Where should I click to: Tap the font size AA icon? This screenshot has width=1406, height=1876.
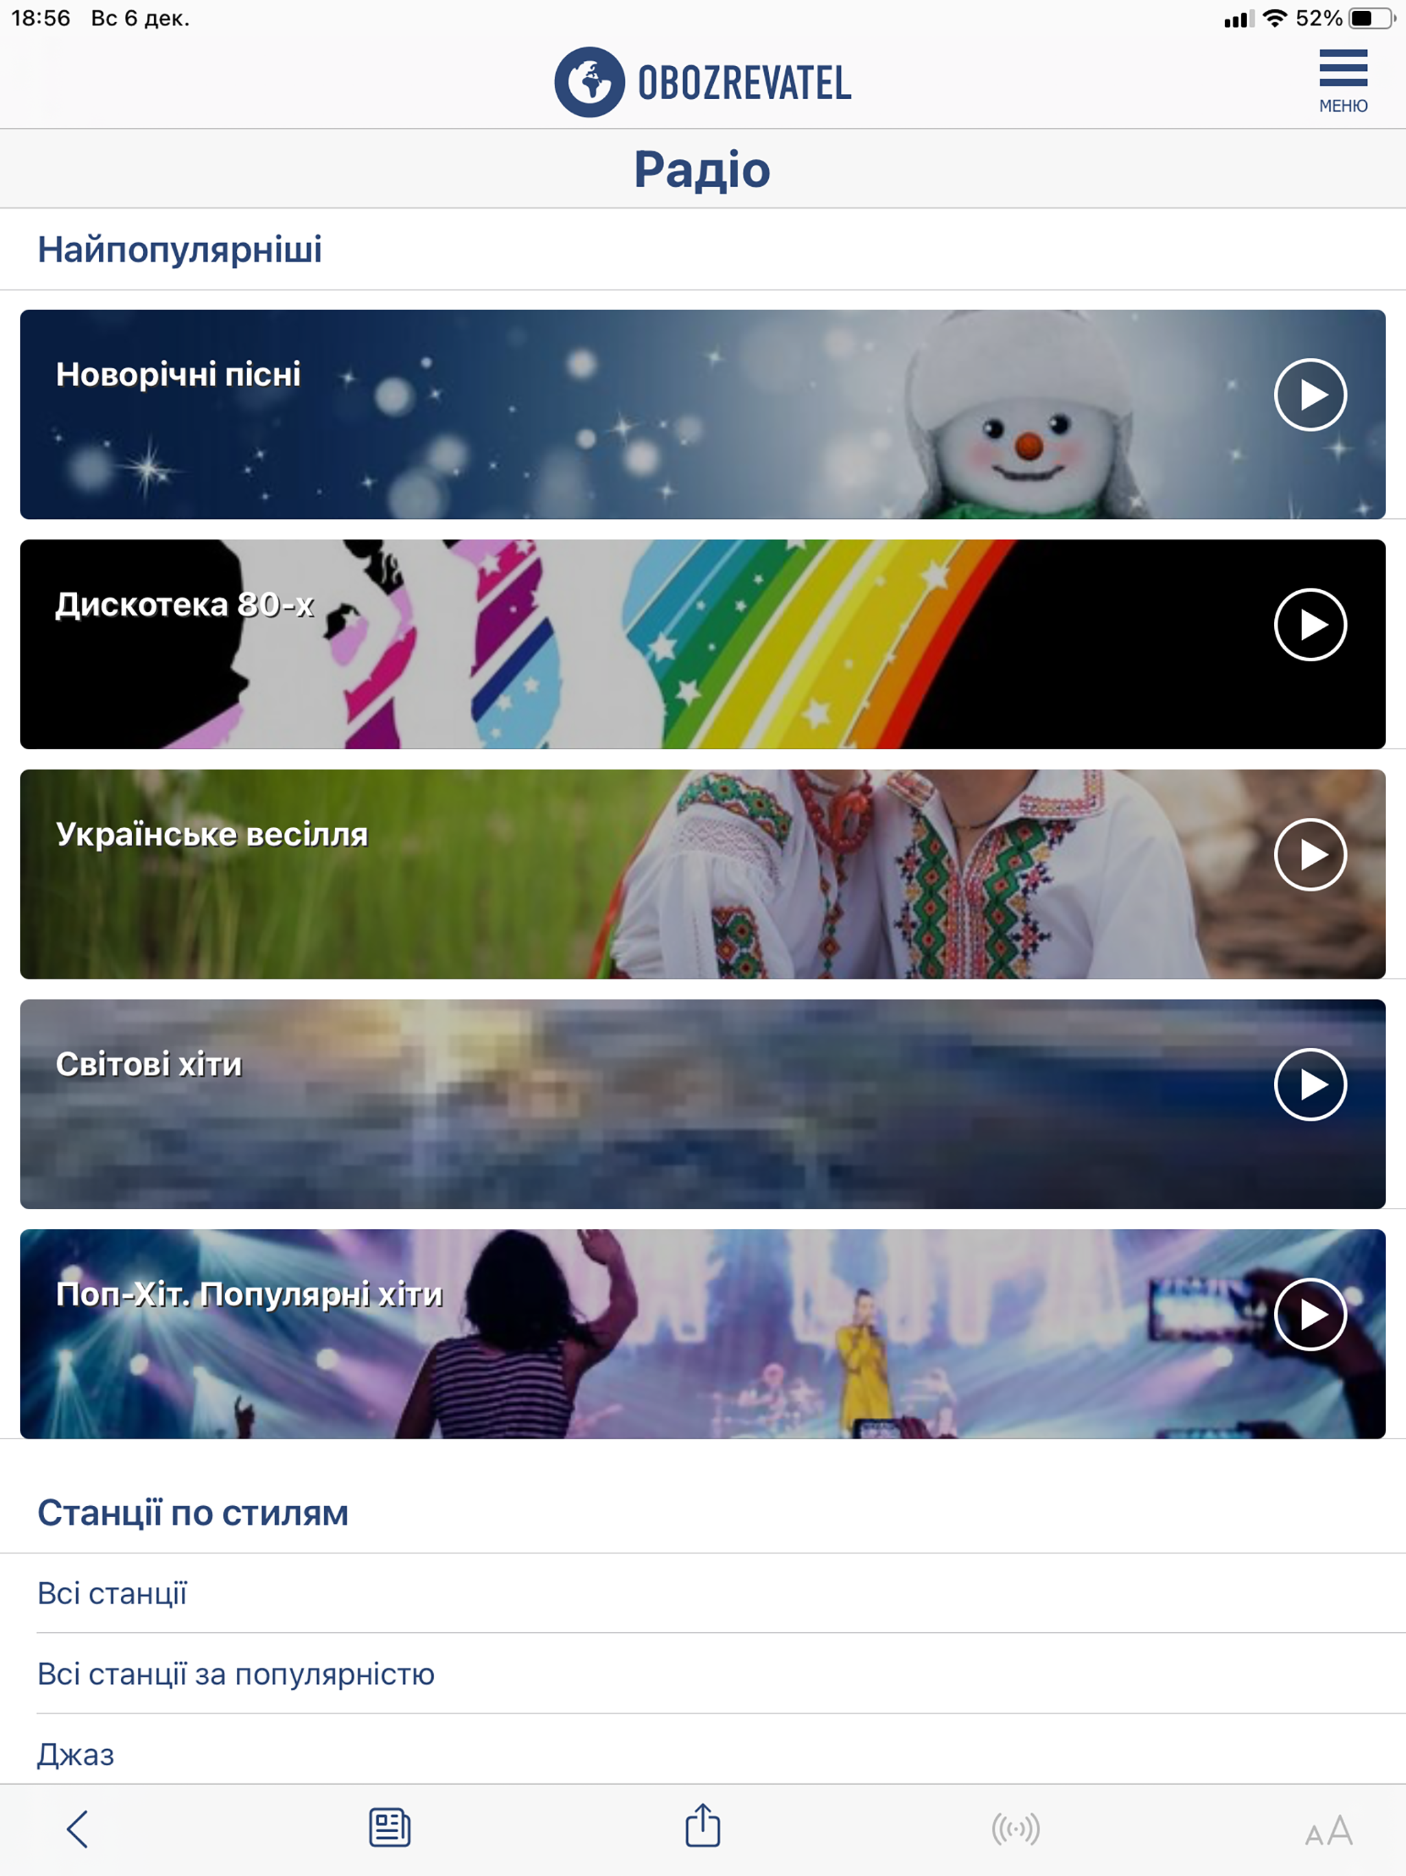click(x=1329, y=1830)
